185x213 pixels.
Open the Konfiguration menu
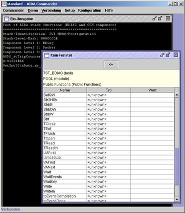pyautogui.click(x=90, y=10)
